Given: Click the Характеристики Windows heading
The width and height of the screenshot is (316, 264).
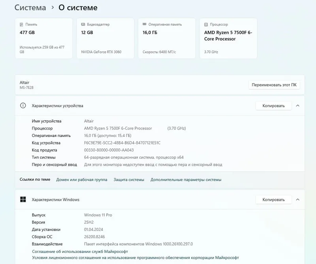Looking at the screenshot, I should (x=55, y=200).
